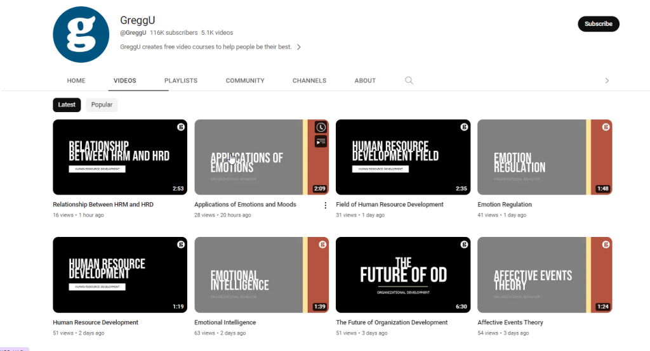Expand the channel description arrow
The height and width of the screenshot is (351, 650).
pos(299,47)
